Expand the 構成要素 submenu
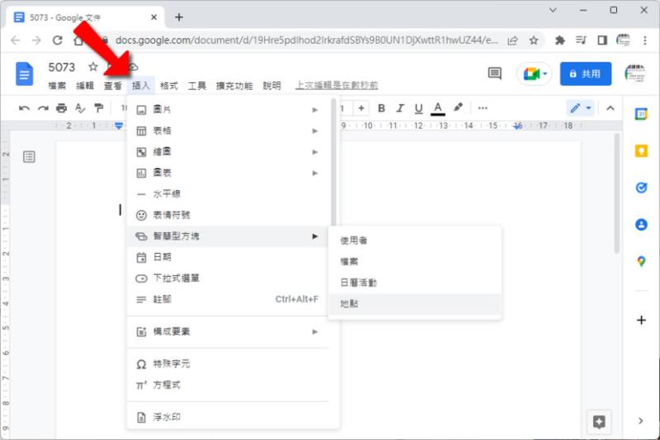The image size is (660, 440). 228,331
